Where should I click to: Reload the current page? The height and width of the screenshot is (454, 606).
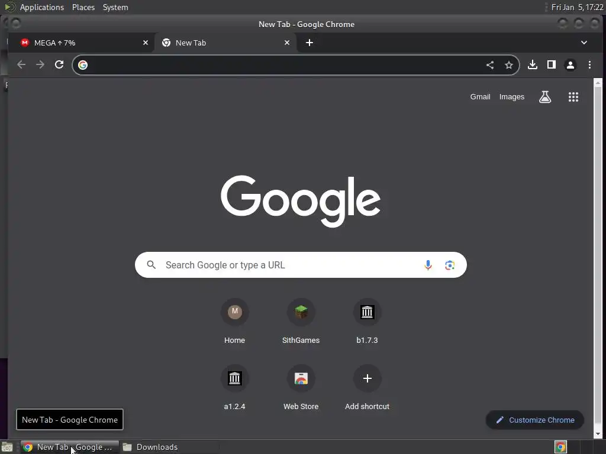click(x=59, y=65)
